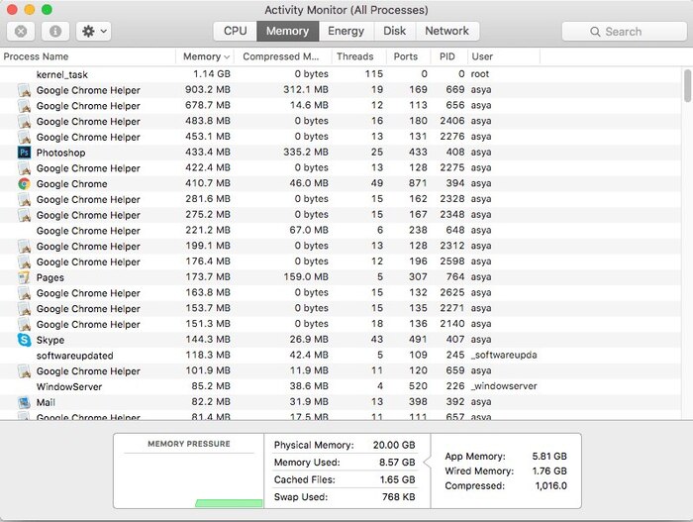Select the Pages app icon
The image size is (693, 522).
click(25, 277)
